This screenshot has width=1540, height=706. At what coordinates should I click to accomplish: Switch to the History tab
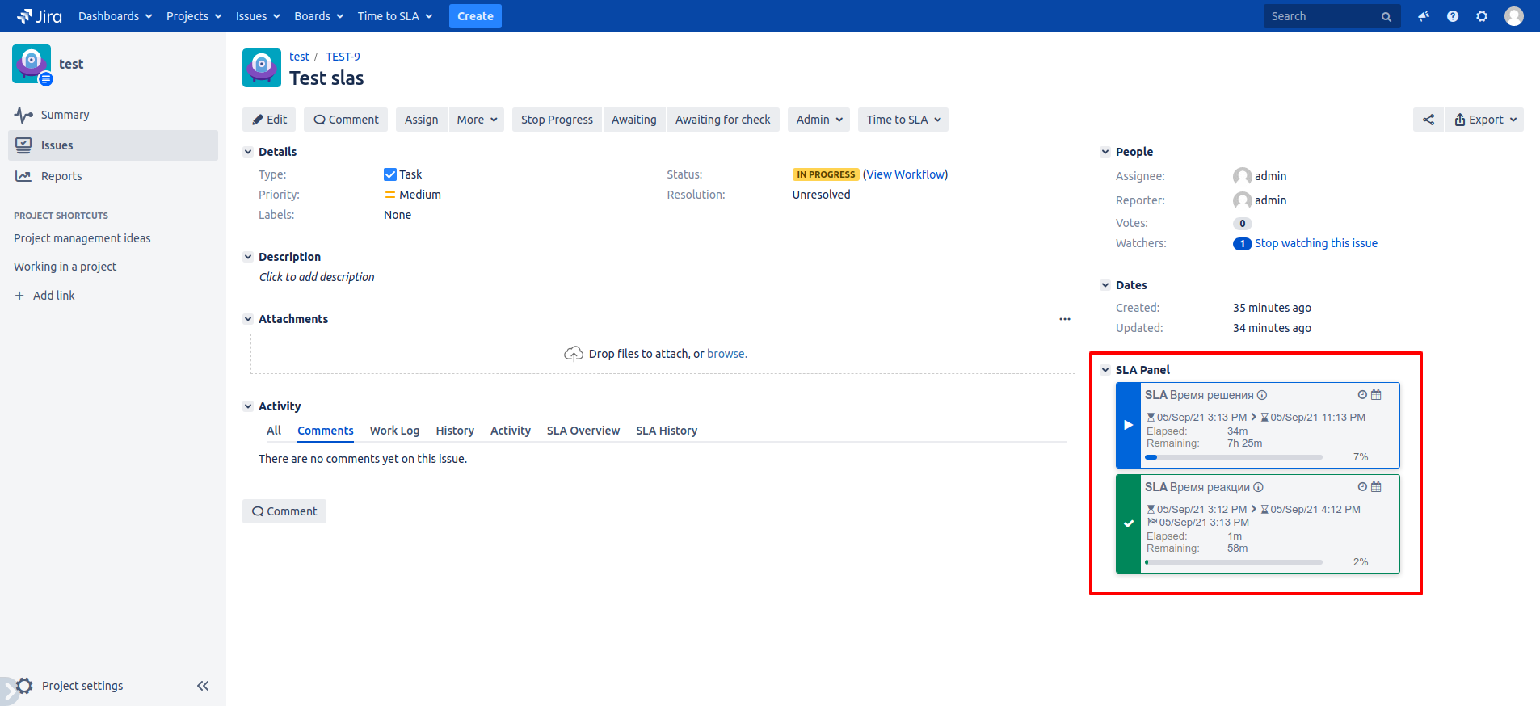[455, 431]
